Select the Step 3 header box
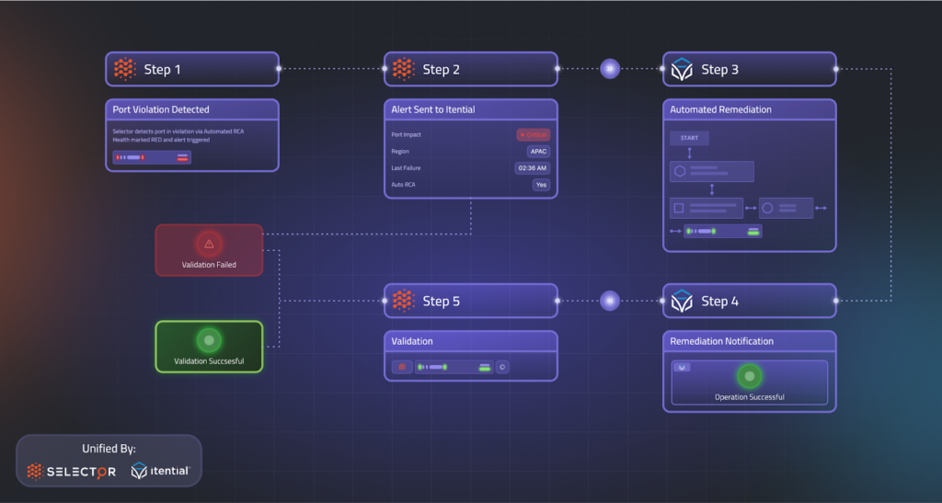 (750, 69)
